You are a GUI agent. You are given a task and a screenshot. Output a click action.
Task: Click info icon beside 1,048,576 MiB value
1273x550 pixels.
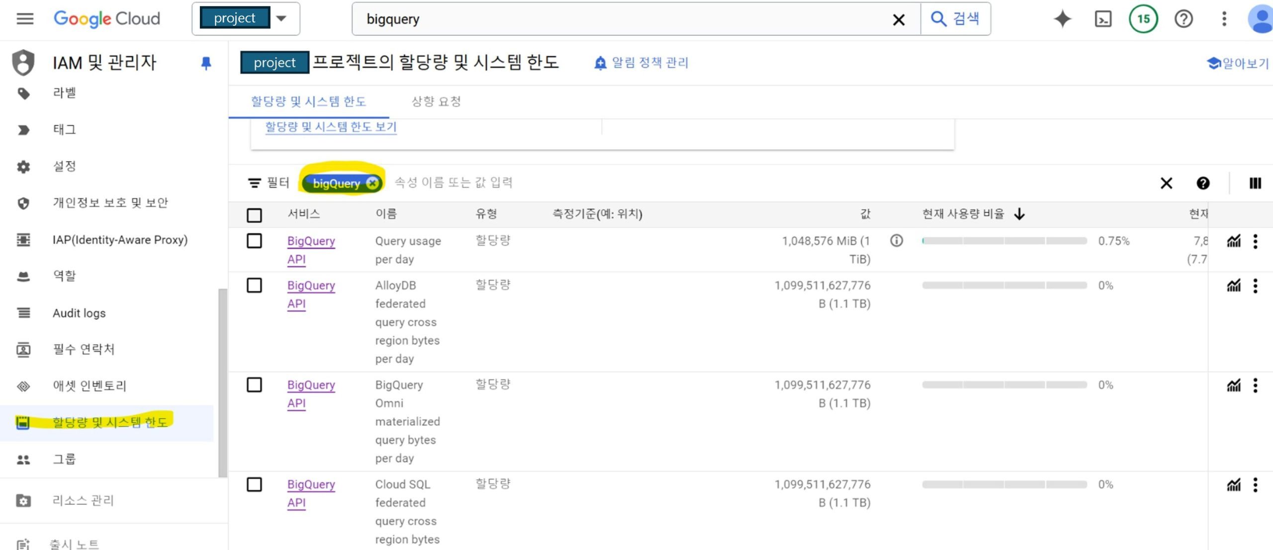[897, 241]
